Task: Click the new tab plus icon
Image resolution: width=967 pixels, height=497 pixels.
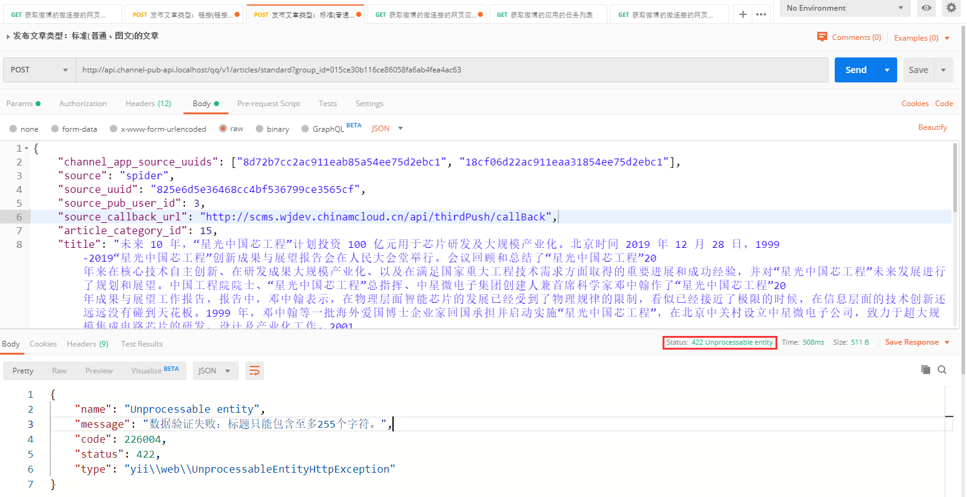Action: pos(742,14)
